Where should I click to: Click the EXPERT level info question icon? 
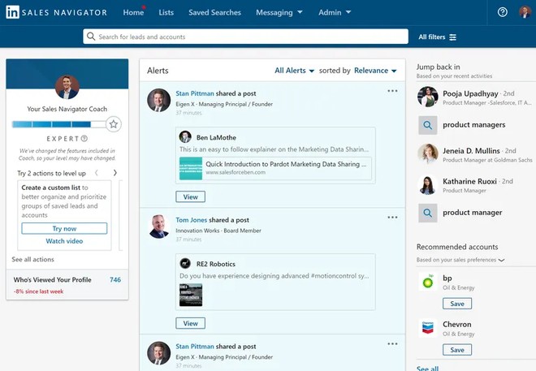84,138
